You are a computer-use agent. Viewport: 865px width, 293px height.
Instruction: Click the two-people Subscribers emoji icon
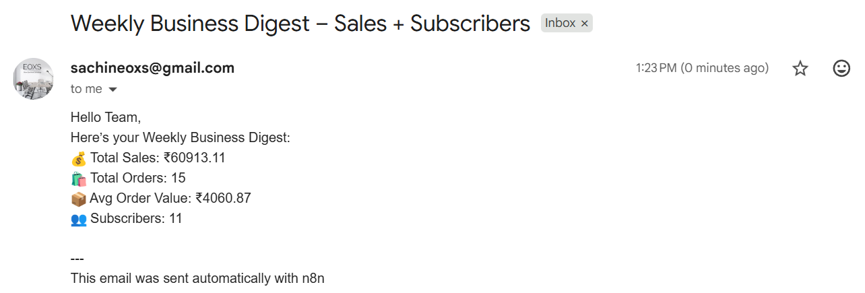click(79, 220)
